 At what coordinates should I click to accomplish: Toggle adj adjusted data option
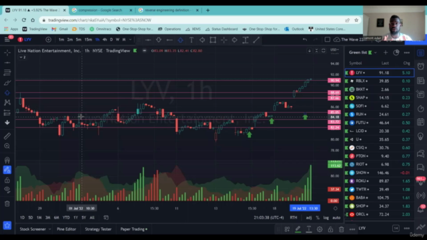(x=308, y=218)
